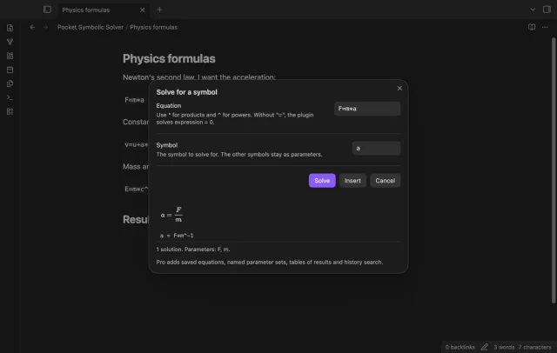Click Newton's second law sentence
Image resolution: width=557 pixels, height=353 pixels.
199,77
